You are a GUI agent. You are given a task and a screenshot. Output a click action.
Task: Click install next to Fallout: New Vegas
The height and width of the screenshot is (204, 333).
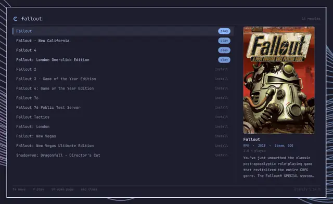click(x=221, y=136)
